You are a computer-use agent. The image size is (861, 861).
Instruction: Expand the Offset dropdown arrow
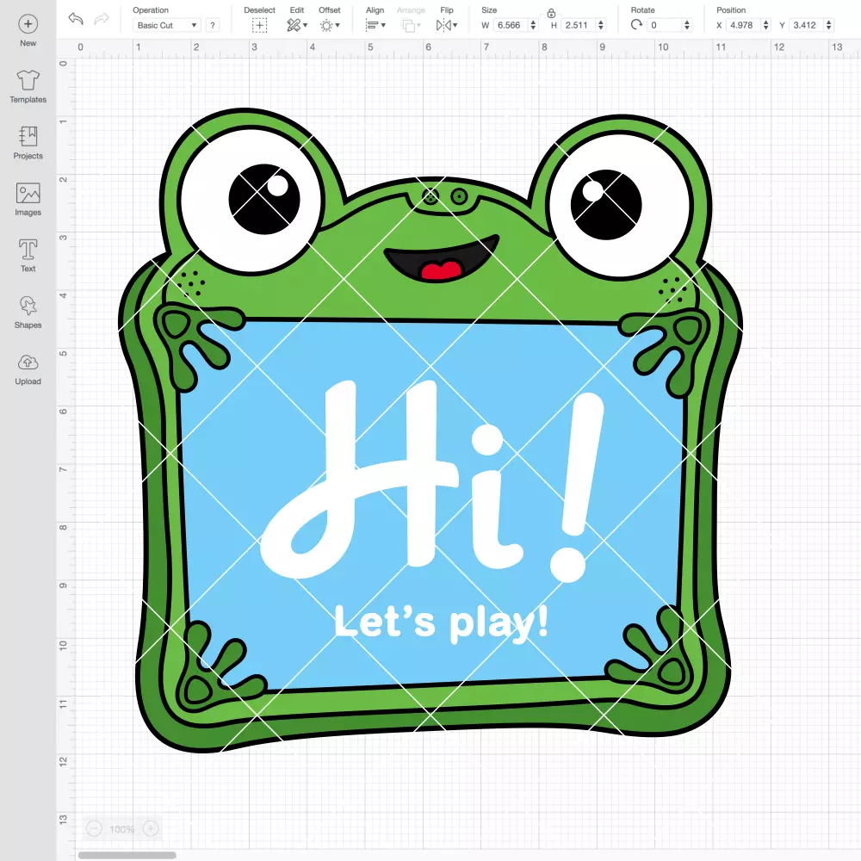(x=338, y=25)
